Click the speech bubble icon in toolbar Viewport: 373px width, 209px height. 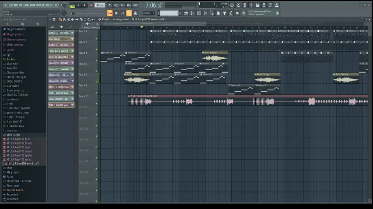(x=270, y=5)
